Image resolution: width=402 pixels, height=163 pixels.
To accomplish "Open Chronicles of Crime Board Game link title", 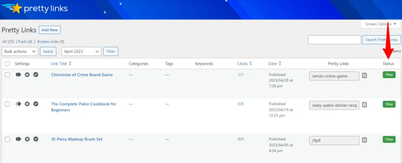I will (82, 75).
